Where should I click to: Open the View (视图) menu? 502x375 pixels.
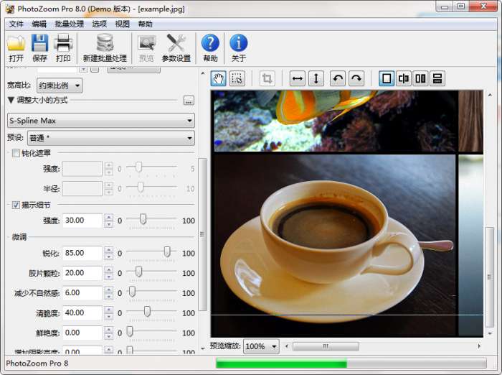point(123,24)
